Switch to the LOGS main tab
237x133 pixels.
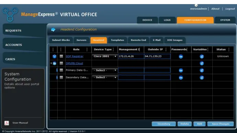click(x=167, y=20)
